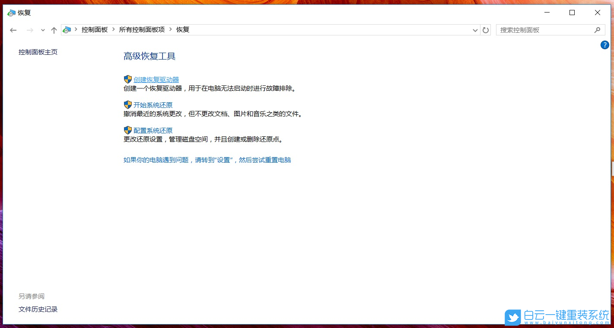Image resolution: width=614 pixels, height=328 pixels.
Task: Click the Recovery icon in the address bar
Action: click(67, 29)
